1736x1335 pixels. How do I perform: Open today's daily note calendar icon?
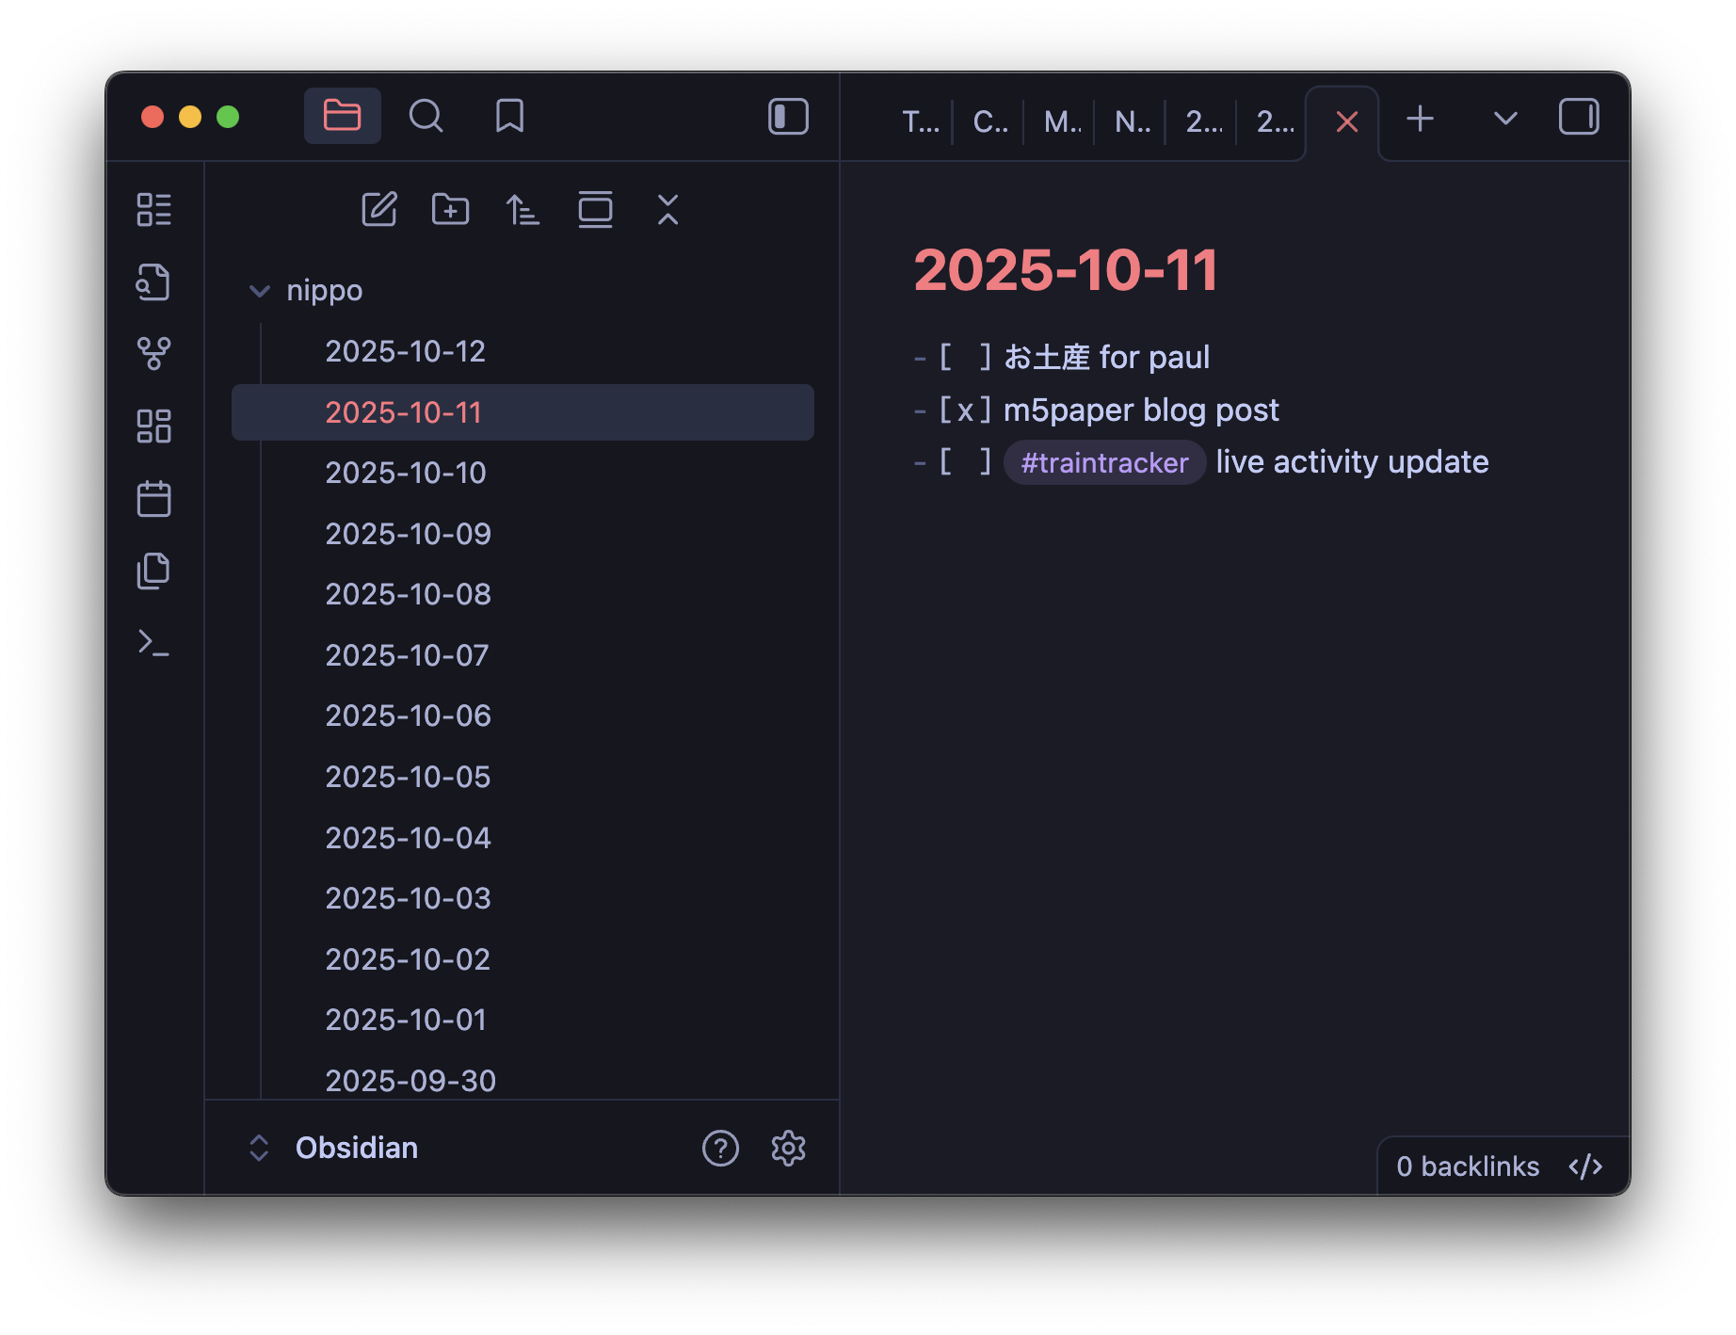pos(153,499)
